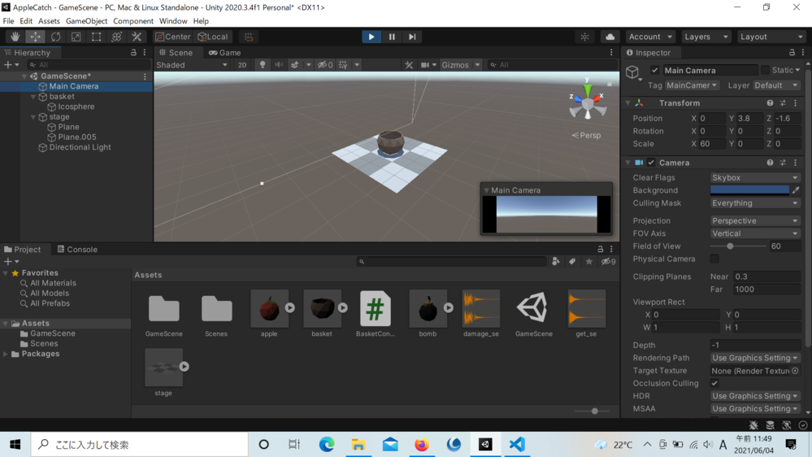Open the GameObject menu
Screen dimensions: 812x457
(x=86, y=21)
